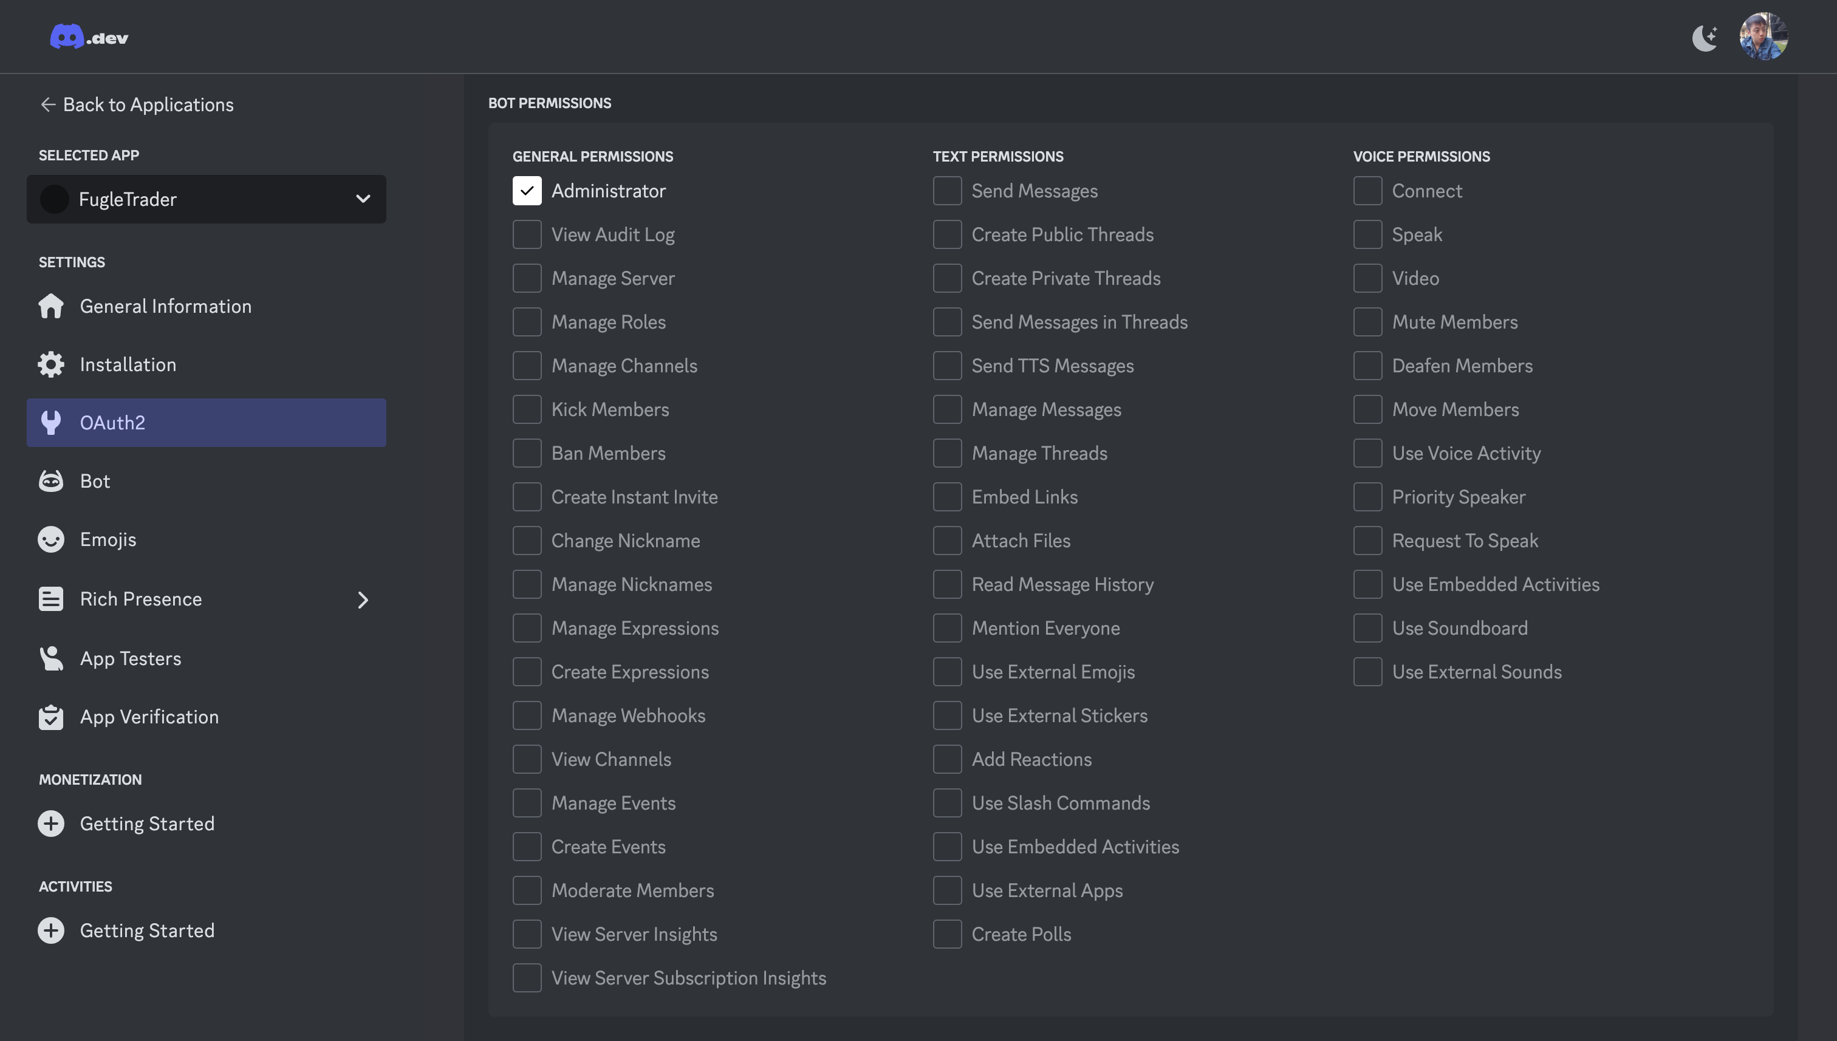
Task: Enable View Channels permission
Action: 527,759
